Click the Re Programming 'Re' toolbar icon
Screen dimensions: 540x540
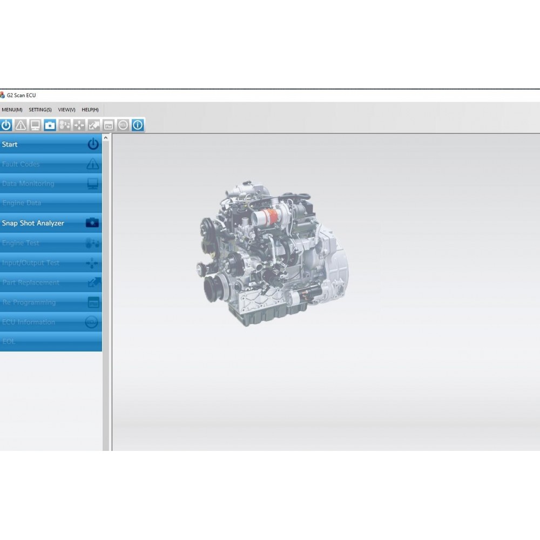[109, 125]
